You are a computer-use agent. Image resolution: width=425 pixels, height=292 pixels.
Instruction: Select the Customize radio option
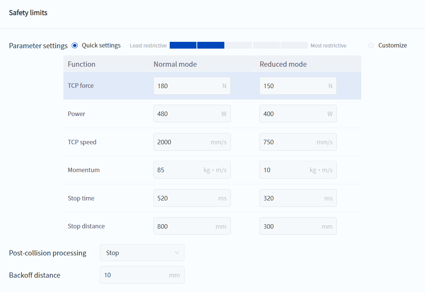coord(371,46)
